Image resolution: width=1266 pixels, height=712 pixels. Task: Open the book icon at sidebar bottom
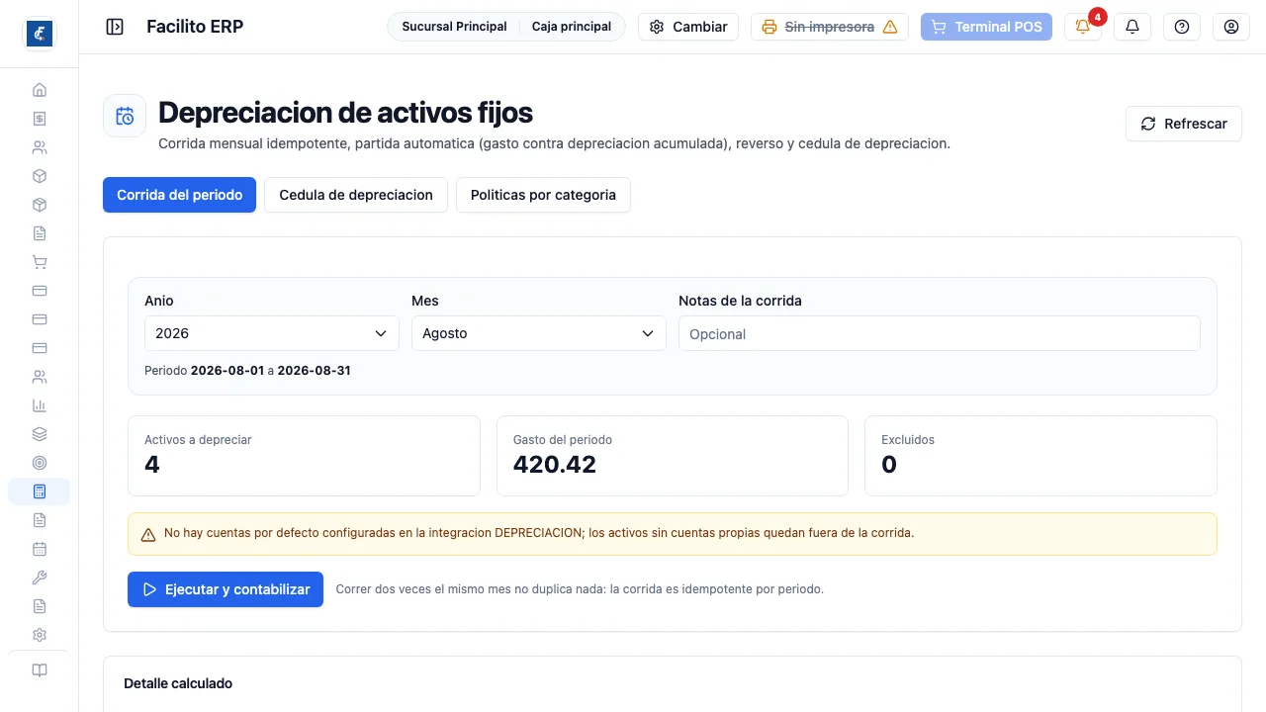click(40, 670)
